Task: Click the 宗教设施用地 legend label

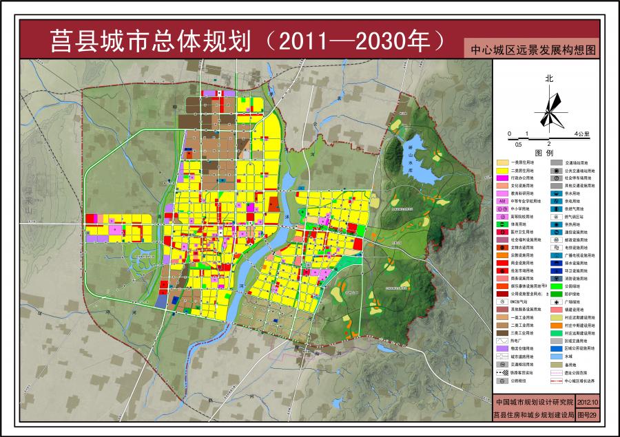Action: pyautogui.click(x=522, y=255)
